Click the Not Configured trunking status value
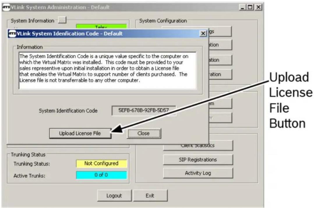Image resolution: width=314 pixels, height=208 pixels. [x=101, y=163]
